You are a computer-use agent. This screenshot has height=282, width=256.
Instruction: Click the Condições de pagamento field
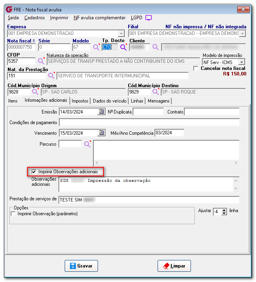(x=149, y=122)
